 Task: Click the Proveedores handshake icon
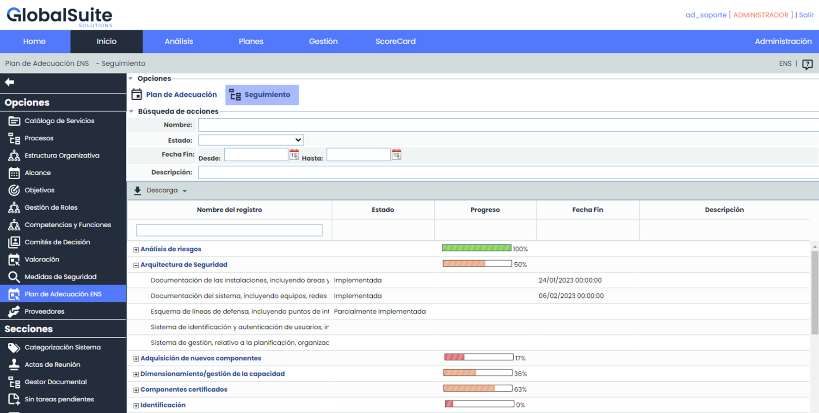[x=14, y=311]
